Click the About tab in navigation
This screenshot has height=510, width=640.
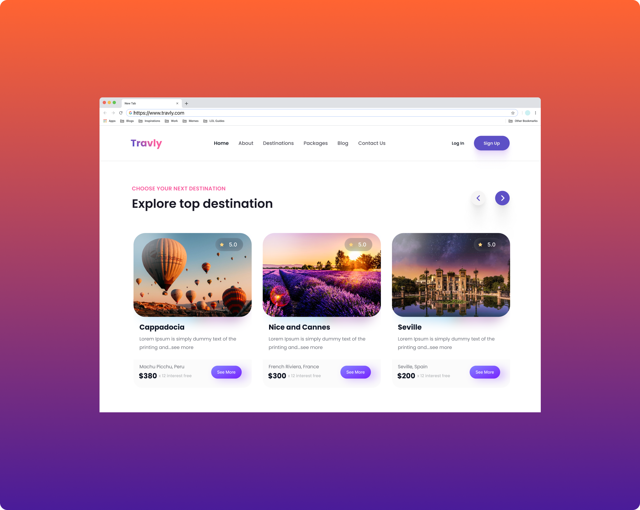click(x=246, y=143)
